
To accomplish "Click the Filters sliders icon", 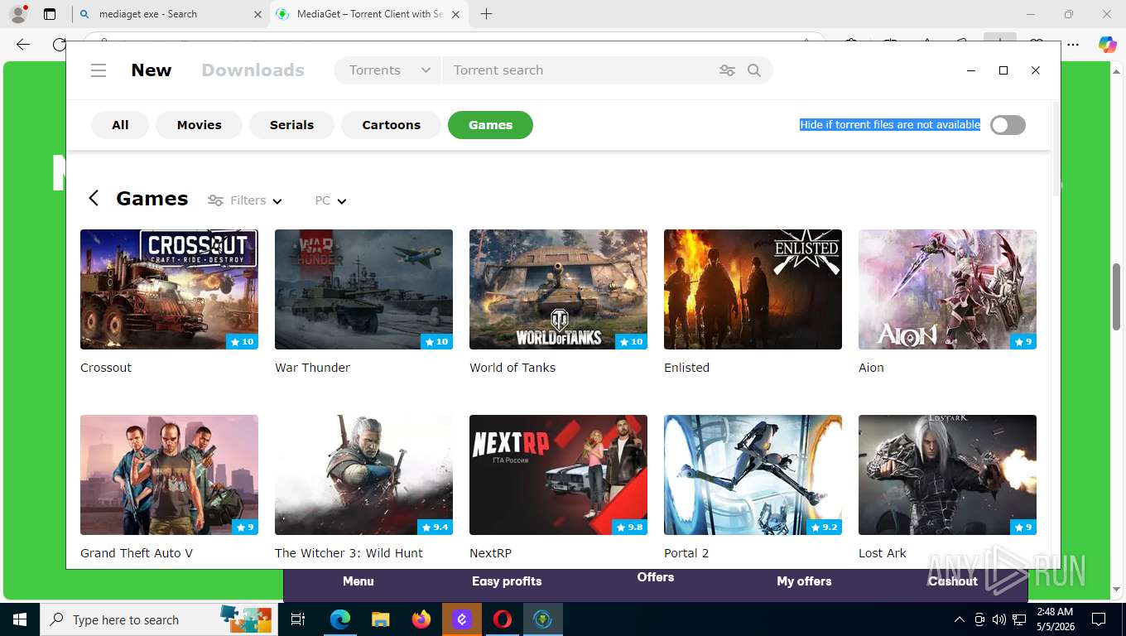I will point(215,200).
